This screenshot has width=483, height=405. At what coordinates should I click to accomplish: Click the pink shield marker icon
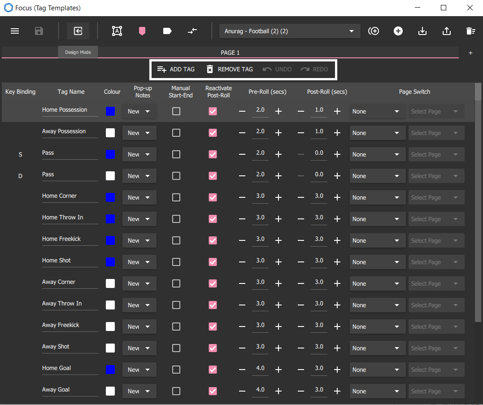click(x=142, y=31)
